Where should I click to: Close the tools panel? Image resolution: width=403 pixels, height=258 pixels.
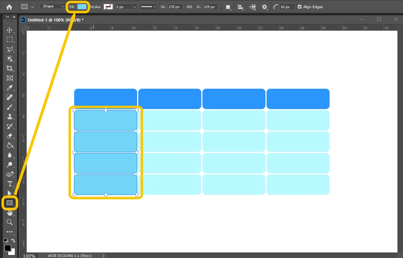[x=14, y=17]
